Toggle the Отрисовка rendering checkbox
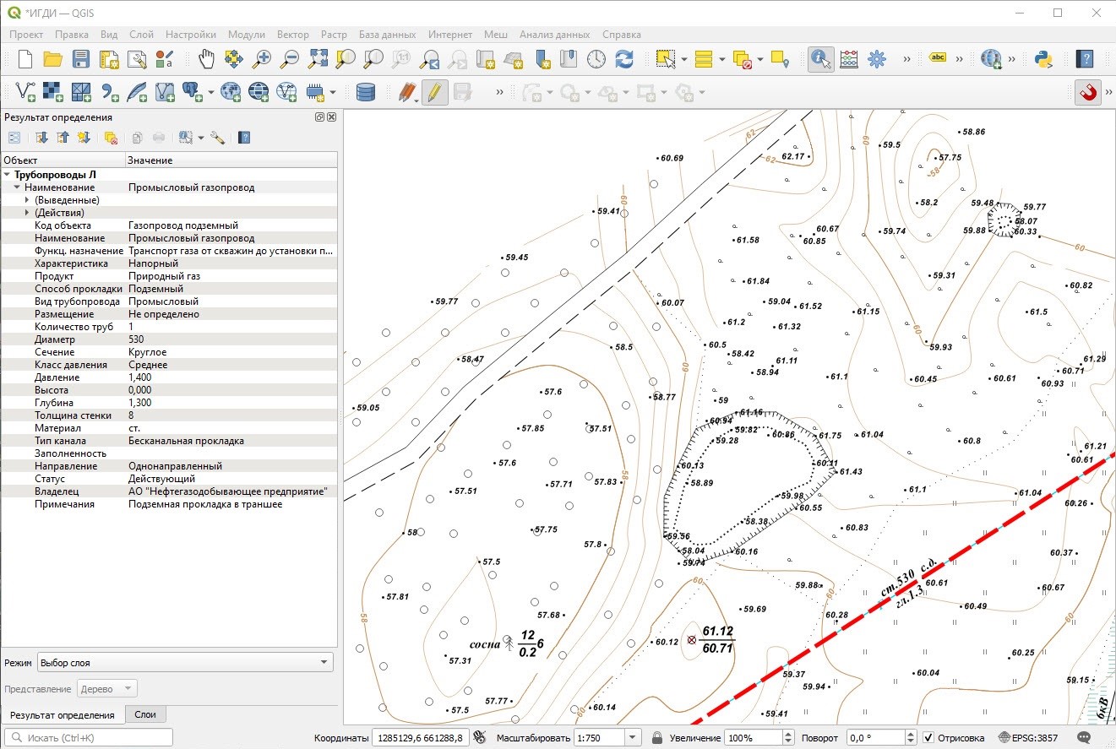This screenshot has width=1116, height=749. coord(928,738)
